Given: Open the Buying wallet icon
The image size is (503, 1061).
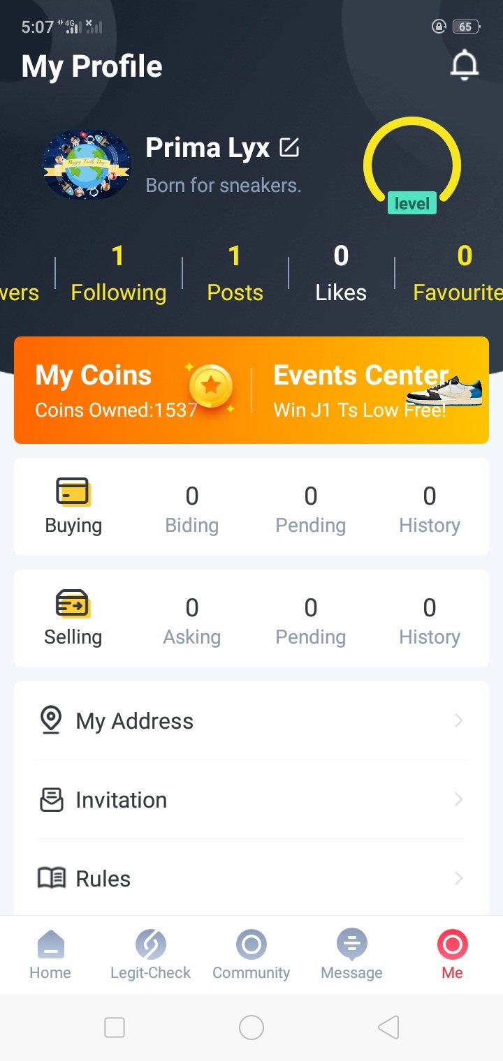Looking at the screenshot, I should tap(73, 492).
